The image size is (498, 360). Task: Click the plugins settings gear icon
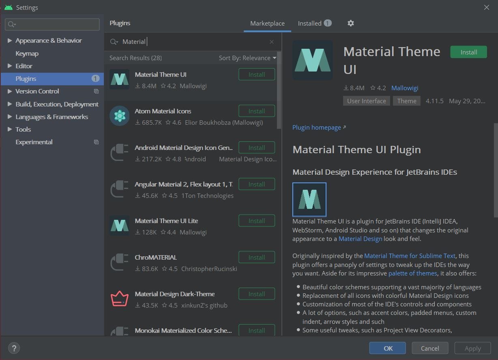351,23
